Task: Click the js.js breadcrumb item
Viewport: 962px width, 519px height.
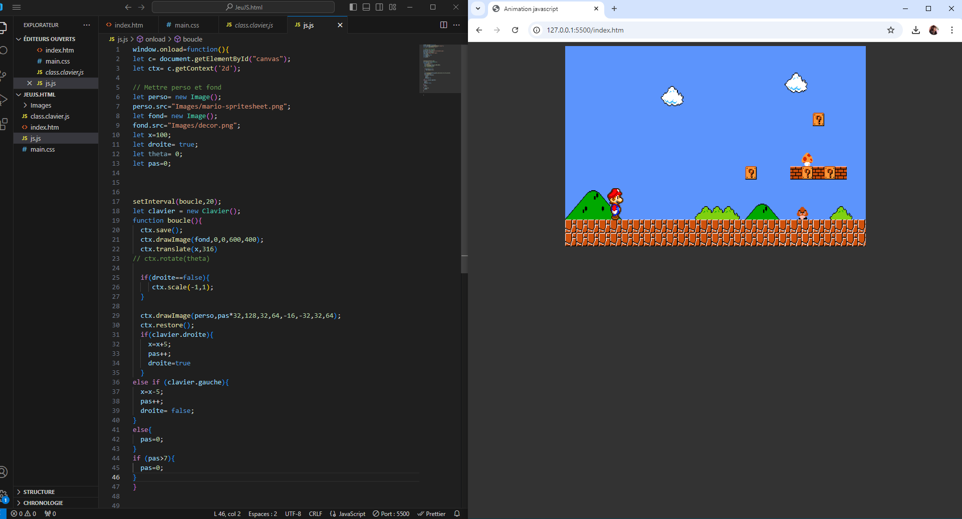Action: (119, 39)
